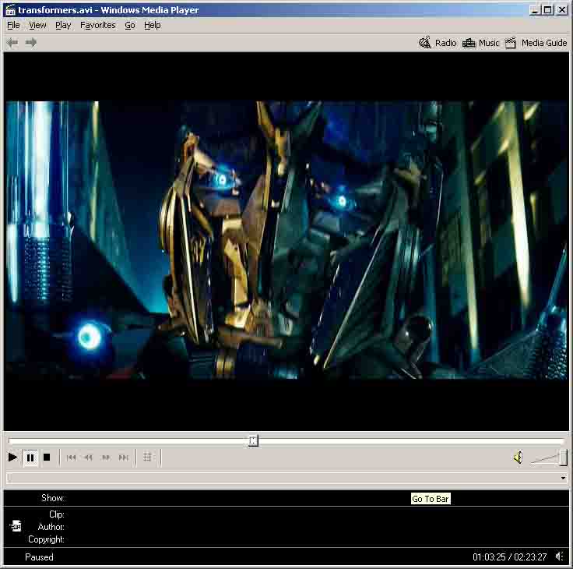Open the Help menu
The height and width of the screenshot is (569, 573).
pos(153,25)
